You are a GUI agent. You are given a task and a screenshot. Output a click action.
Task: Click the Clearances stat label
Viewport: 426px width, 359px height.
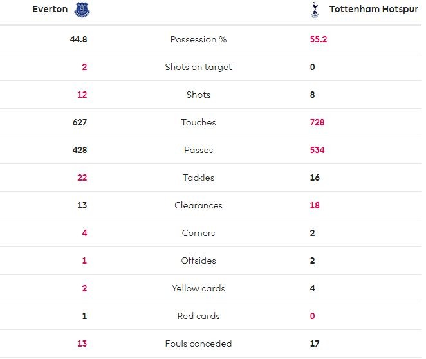pyautogui.click(x=198, y=205)
